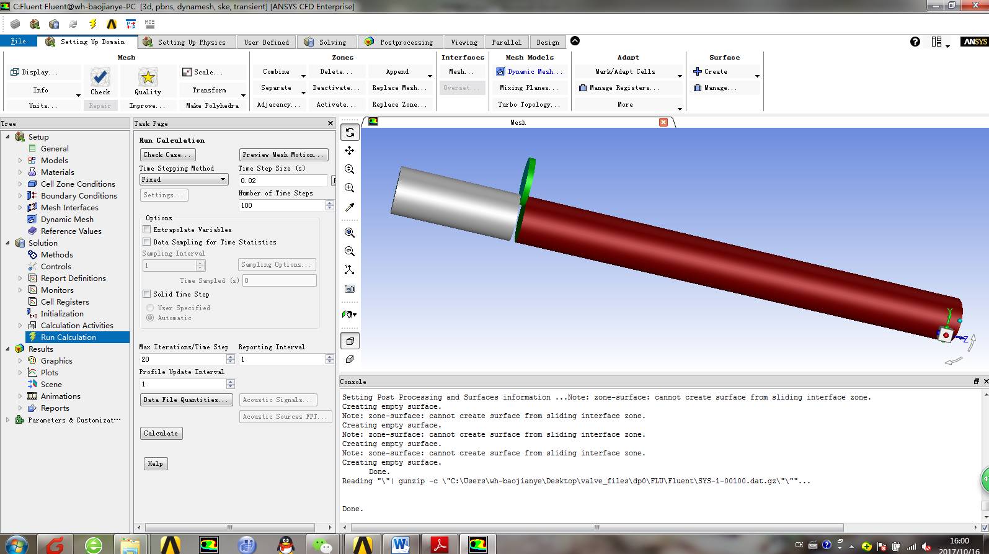Switch to the Postprocessing tab
Screen dimensions: 989x554
[x=400, y=42]
